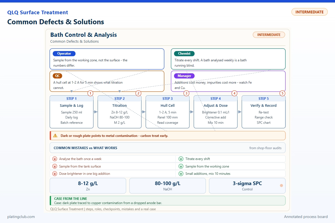The width and height of the screenshot is (335, 223).
Task: Click the green check beside 'Titrate every shift'
Action: point(181,159)
